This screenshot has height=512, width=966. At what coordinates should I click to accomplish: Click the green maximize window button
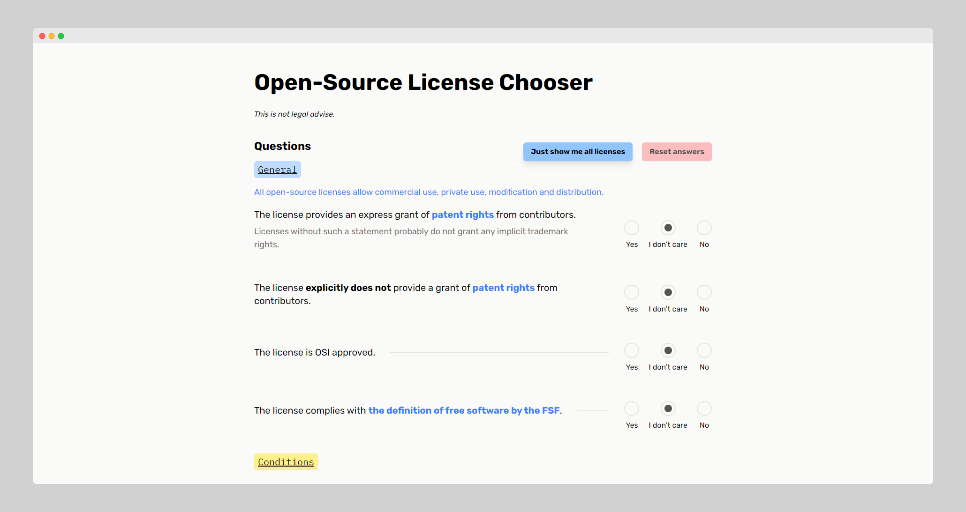[61, 36]
